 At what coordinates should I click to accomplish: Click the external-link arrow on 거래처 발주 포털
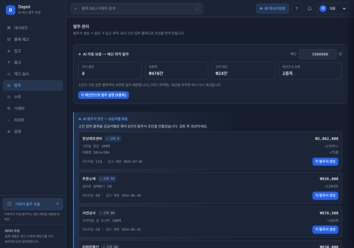[x=57, y=204]
